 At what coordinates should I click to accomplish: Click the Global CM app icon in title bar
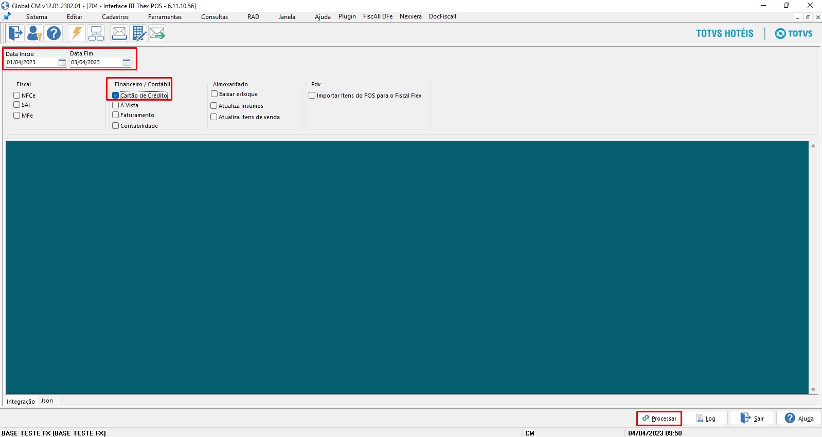5,6
